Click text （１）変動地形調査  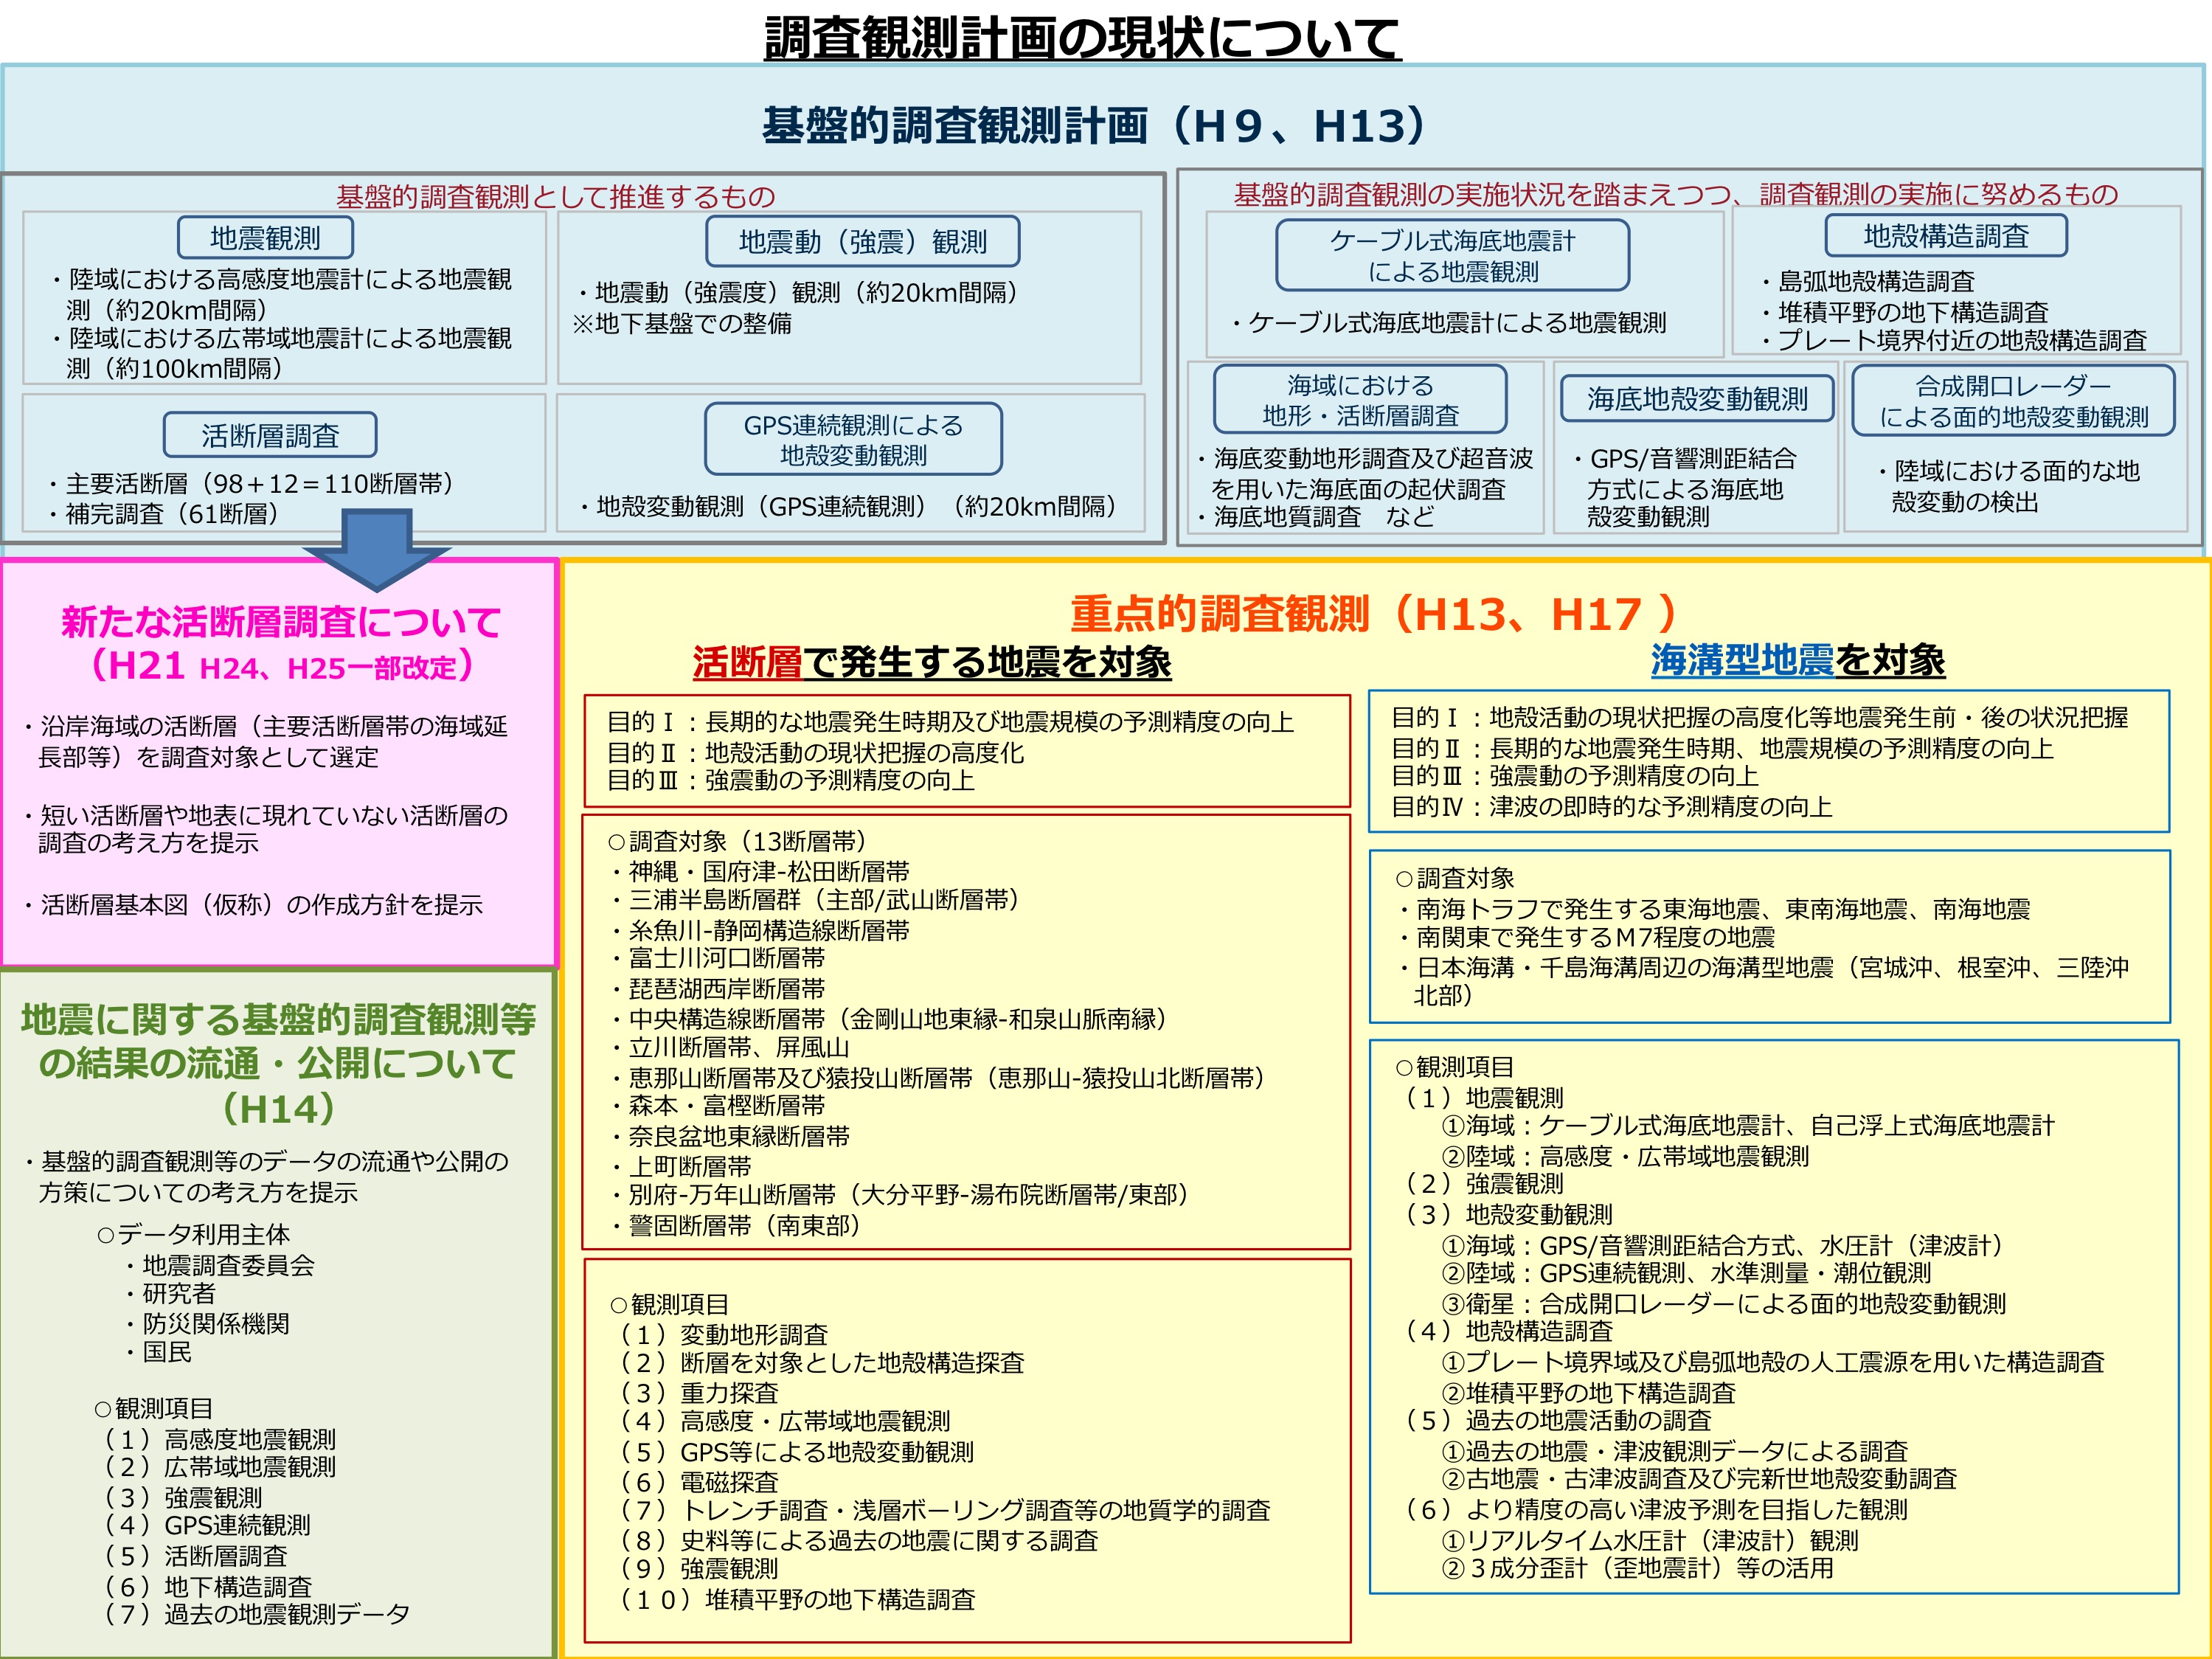click(x=723, y=1334)
